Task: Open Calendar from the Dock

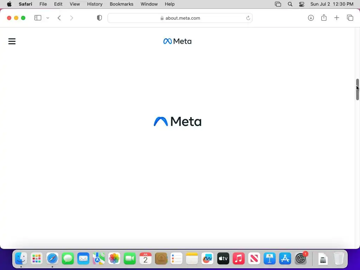Action: tap(145, 259)
